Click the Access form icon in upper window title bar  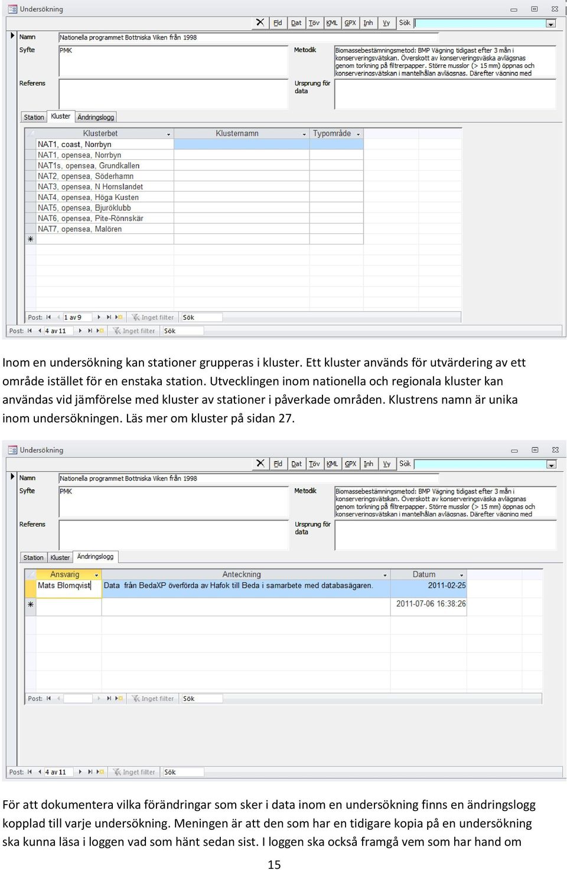12,9
